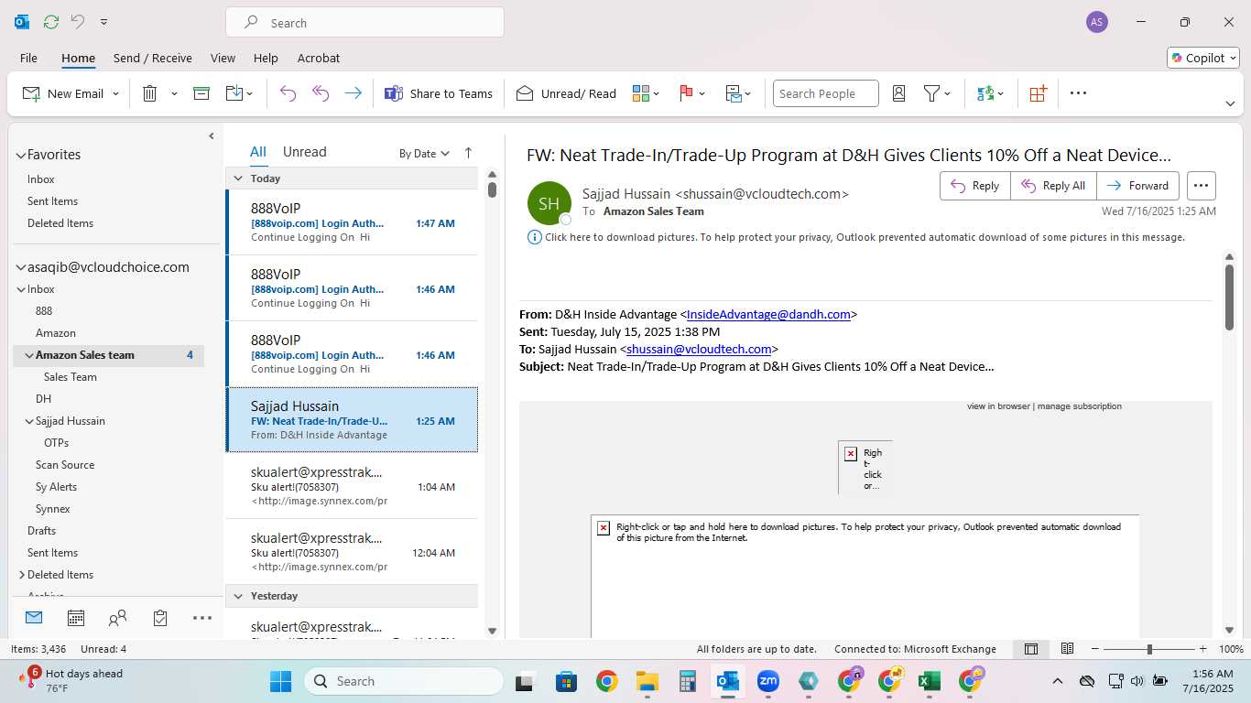Click New Email button
The image size is (1251, 703).
(x=63, y=93)
